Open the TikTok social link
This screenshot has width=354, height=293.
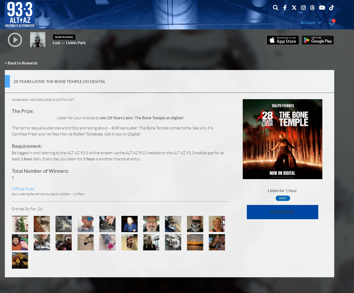point(331,8)
